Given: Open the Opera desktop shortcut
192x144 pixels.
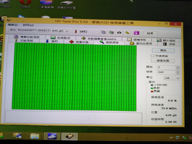Looking at the screenshot, I should pos(25,3).
